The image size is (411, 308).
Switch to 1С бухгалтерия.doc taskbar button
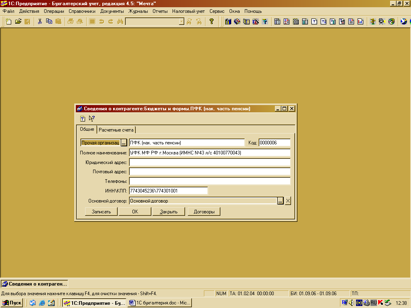coord(160,303)
